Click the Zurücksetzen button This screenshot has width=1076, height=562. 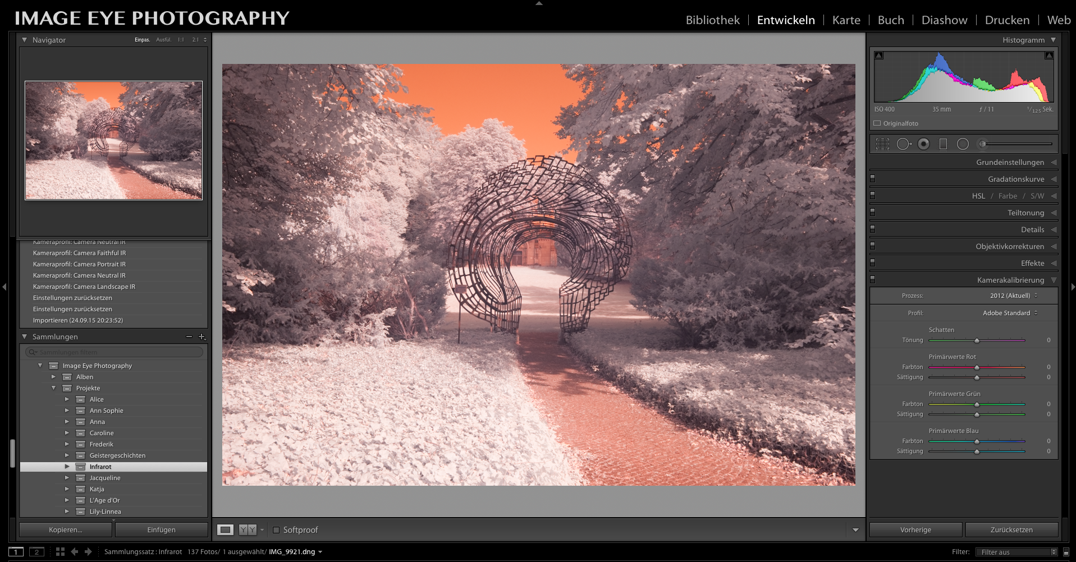(1011, 529)
